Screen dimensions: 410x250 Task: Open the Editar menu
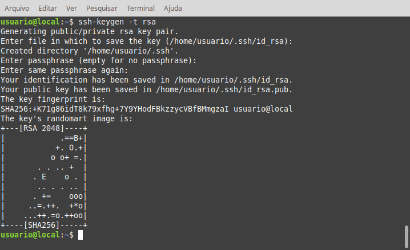point(47,9)
